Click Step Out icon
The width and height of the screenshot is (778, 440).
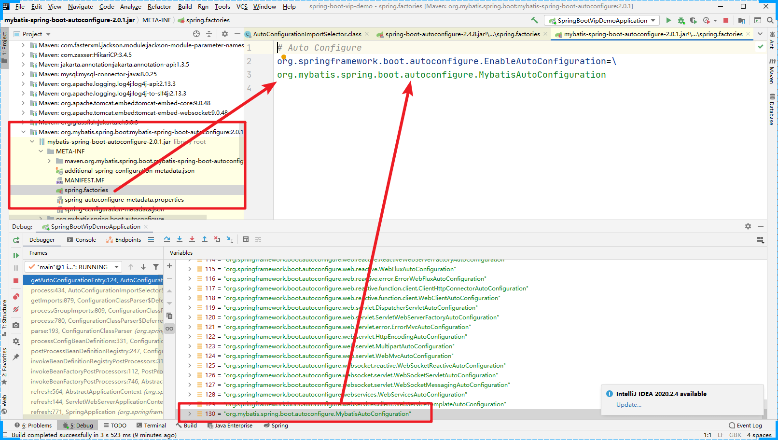[205, 239]
